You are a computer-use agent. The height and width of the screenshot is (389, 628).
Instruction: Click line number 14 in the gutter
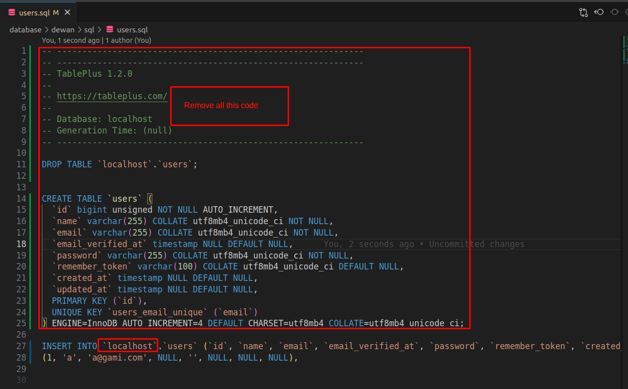click(x=21, y=199)
